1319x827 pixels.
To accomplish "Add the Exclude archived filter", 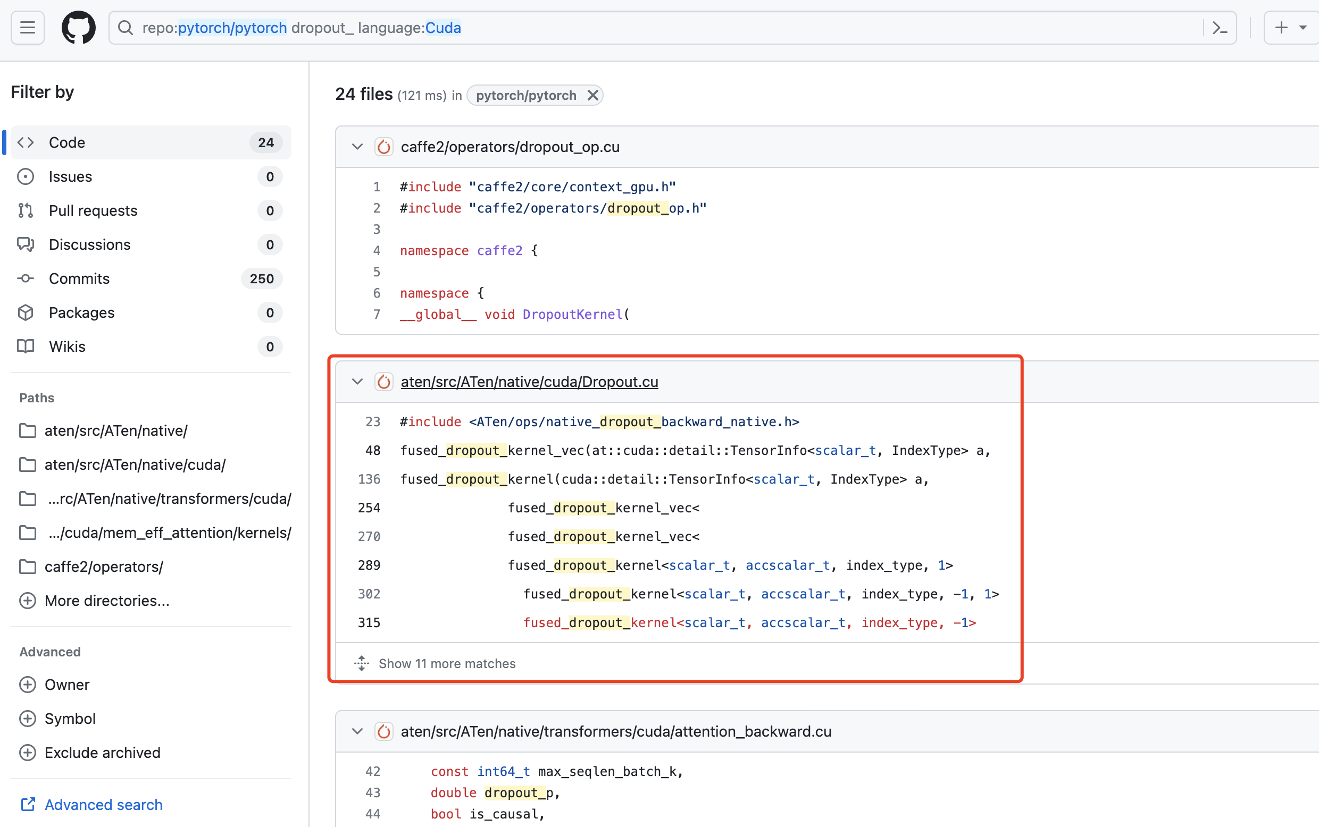I will pos(102,752).
